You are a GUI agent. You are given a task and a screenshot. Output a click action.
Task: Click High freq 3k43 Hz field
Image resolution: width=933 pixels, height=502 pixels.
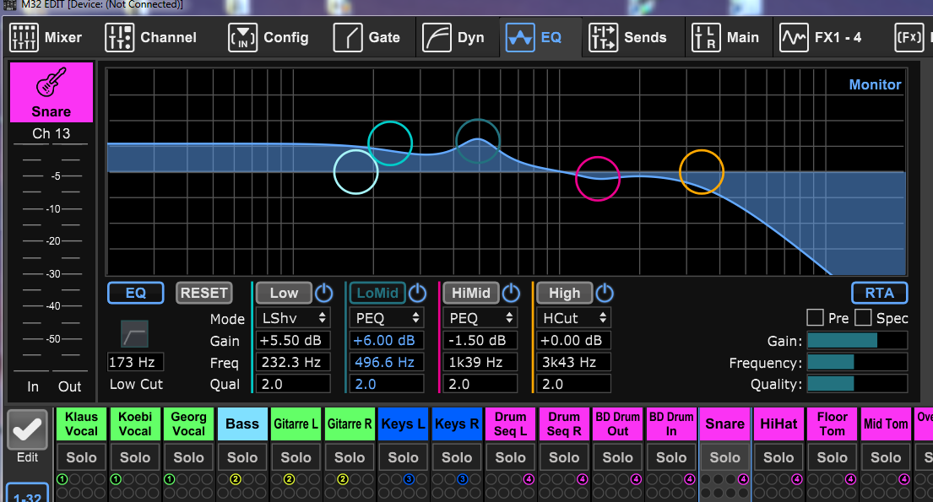coord(573,362)
